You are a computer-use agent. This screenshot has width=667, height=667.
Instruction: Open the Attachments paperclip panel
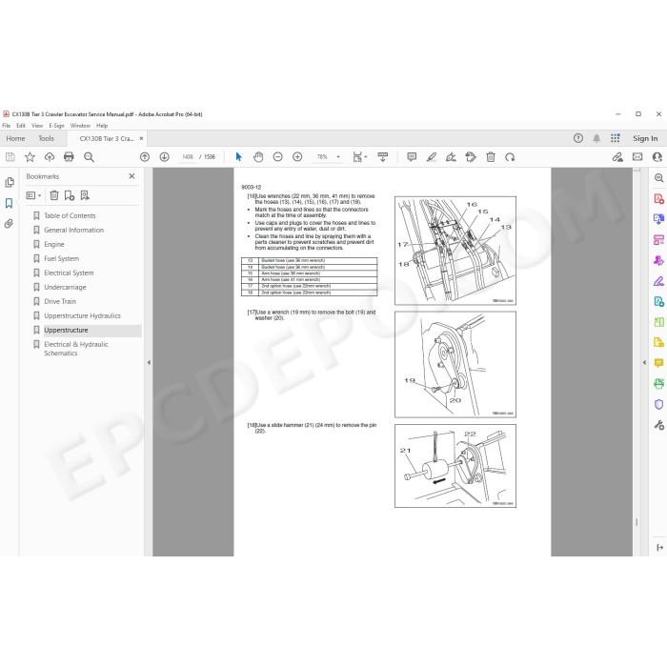click(x=9, y=223)
